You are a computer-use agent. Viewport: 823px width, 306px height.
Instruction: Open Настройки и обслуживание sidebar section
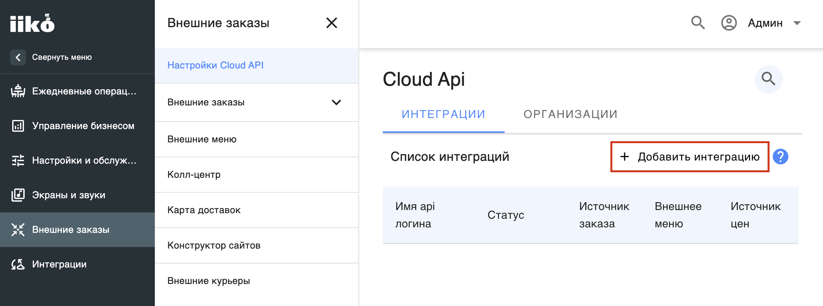tap(77, 160)
